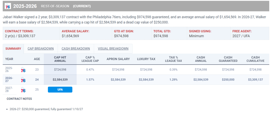Click the Luxury Tax column header
The width and height of the screenshot is (271, 116).
[146, 59]
